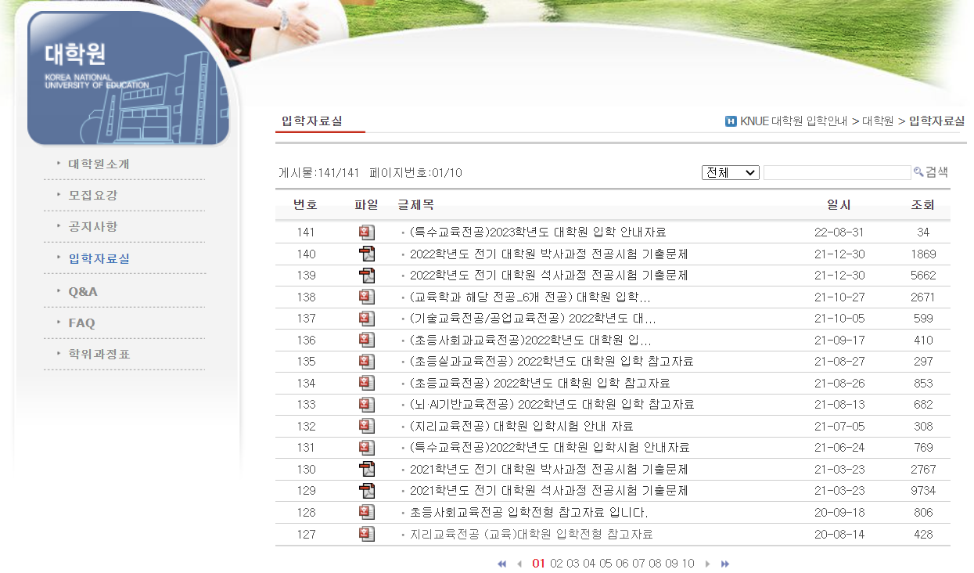Go to page 03 in pagination
The image size is (974, 573).
573,564
